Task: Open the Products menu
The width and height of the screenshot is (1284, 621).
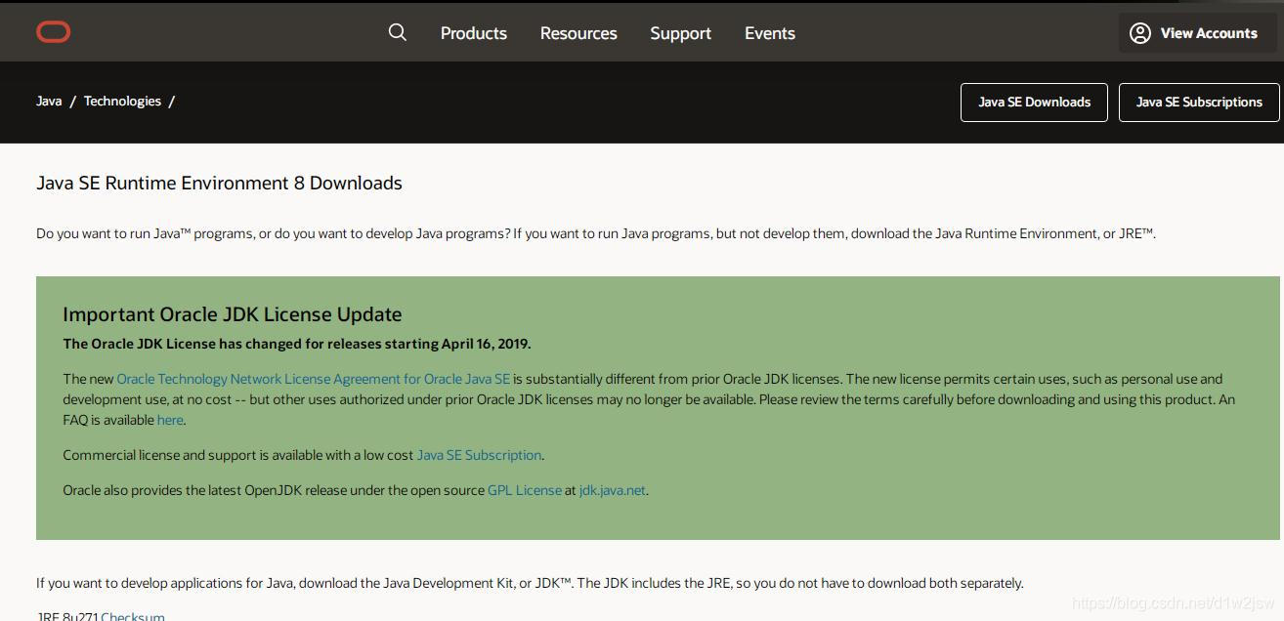Action: coord(473,33)
